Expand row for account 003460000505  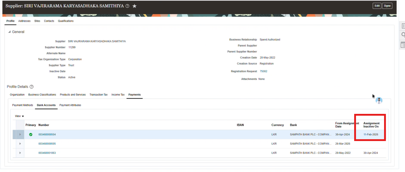20,144
